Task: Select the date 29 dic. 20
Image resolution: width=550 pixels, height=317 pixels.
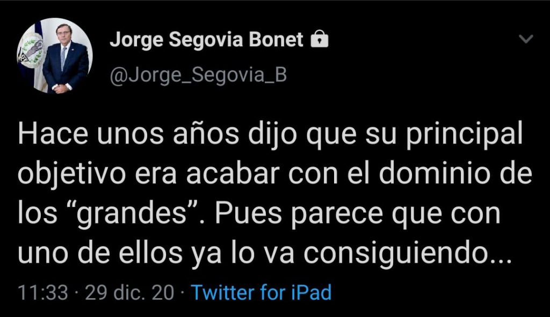Action: (x=129, y=292)
